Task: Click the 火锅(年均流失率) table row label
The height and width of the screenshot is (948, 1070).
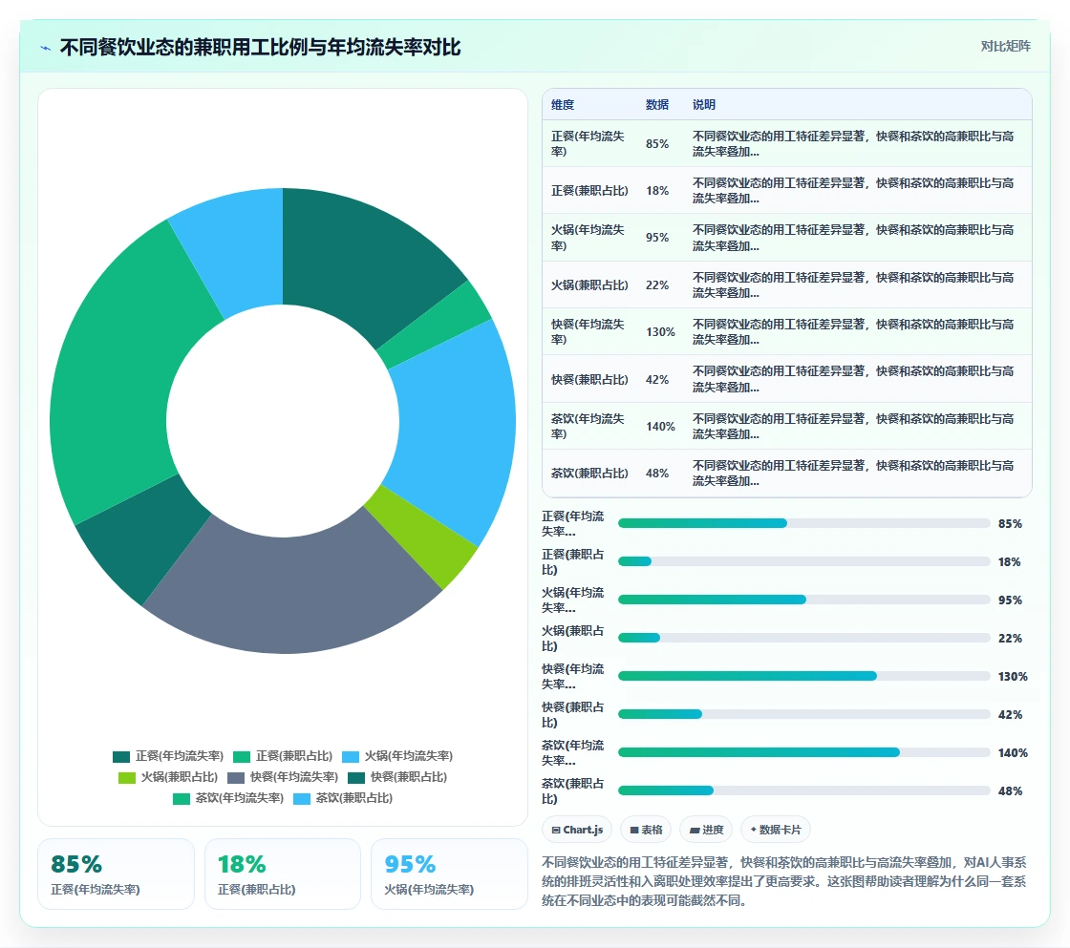Action: pyautogui.click(x=588, y=238)
